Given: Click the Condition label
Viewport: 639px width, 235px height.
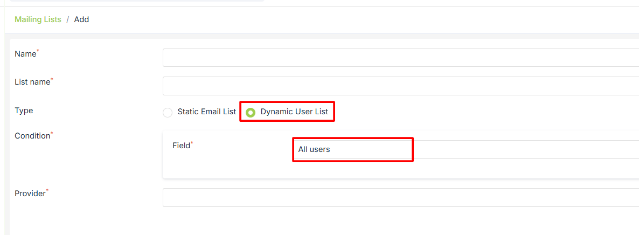Looking at the screenshot, I should pyautogui.click(x=34, y=136).
